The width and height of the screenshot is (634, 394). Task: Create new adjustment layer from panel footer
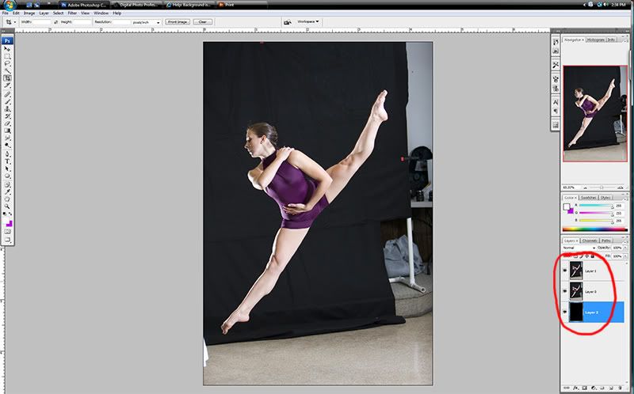tap(594, 388)
